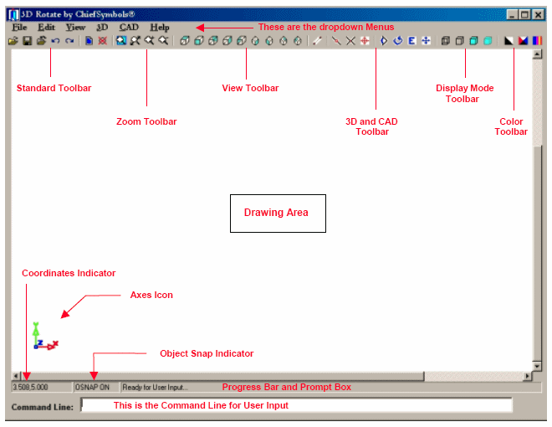Open the Help menu
This screenshot has height=427, width=552.
coord(160,27)
